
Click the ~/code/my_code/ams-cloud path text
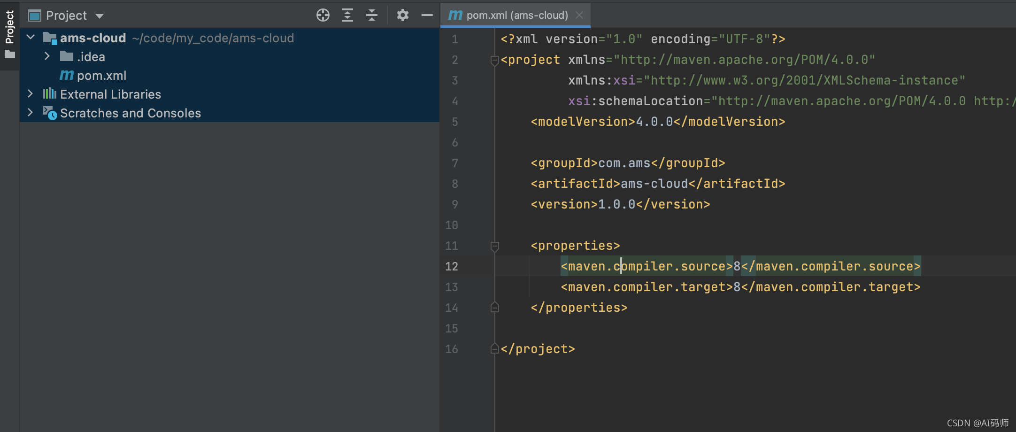coord(213,38)
